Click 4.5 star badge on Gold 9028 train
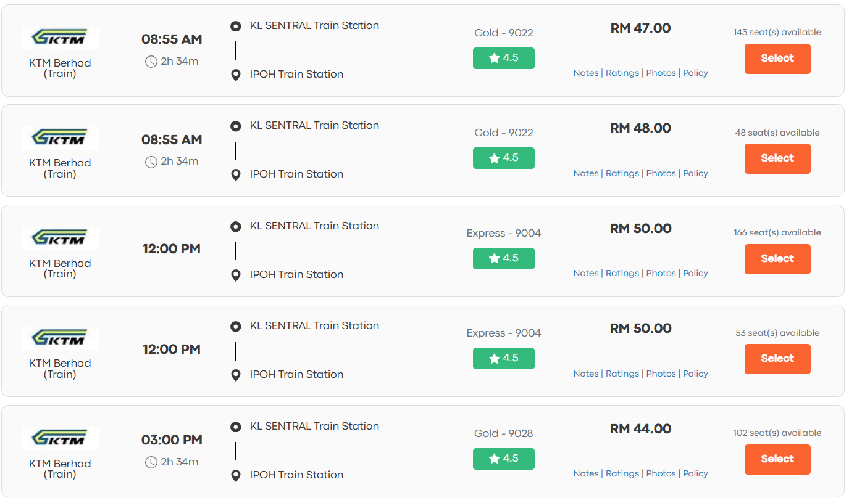Screen dimensions: 849x503 (x=504, y=459)
